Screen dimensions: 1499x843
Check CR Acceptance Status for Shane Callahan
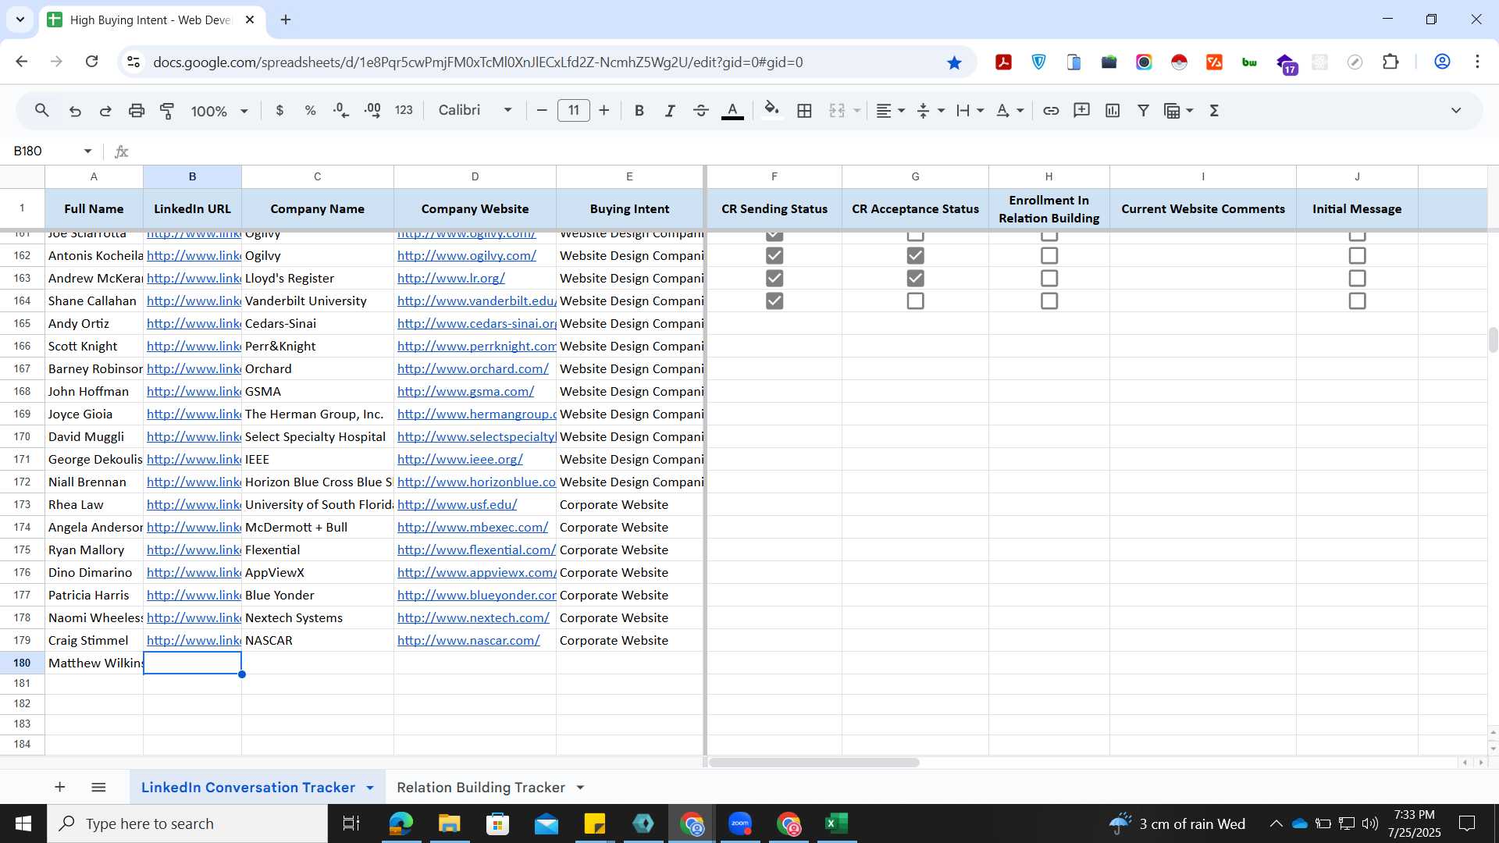[915, 301]
